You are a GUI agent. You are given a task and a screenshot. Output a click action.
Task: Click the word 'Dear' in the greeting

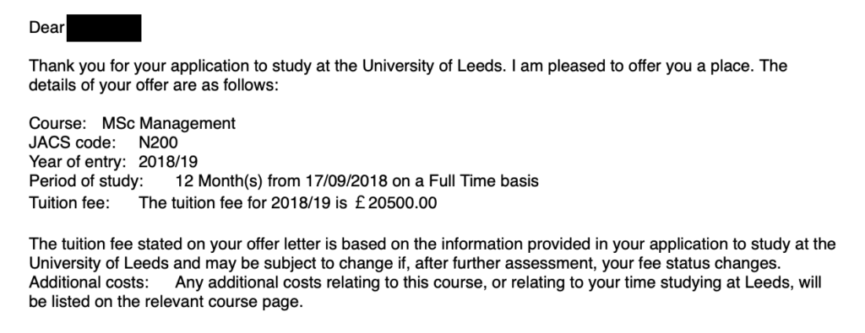click(x=47, y=28)
